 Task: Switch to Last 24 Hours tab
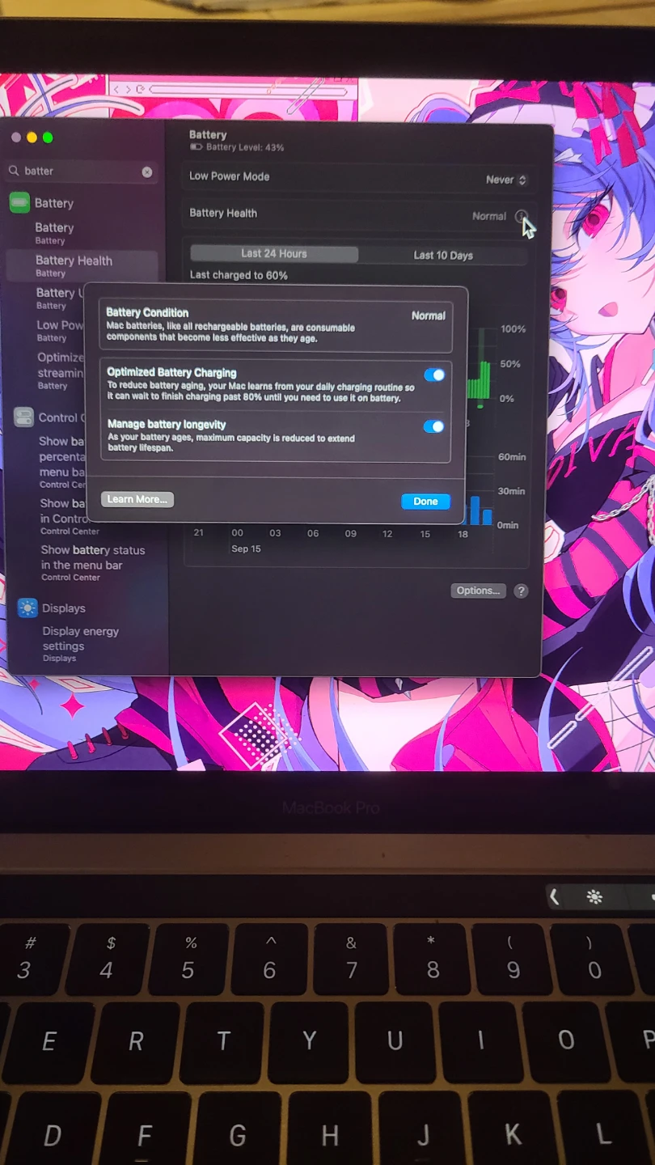274,254
